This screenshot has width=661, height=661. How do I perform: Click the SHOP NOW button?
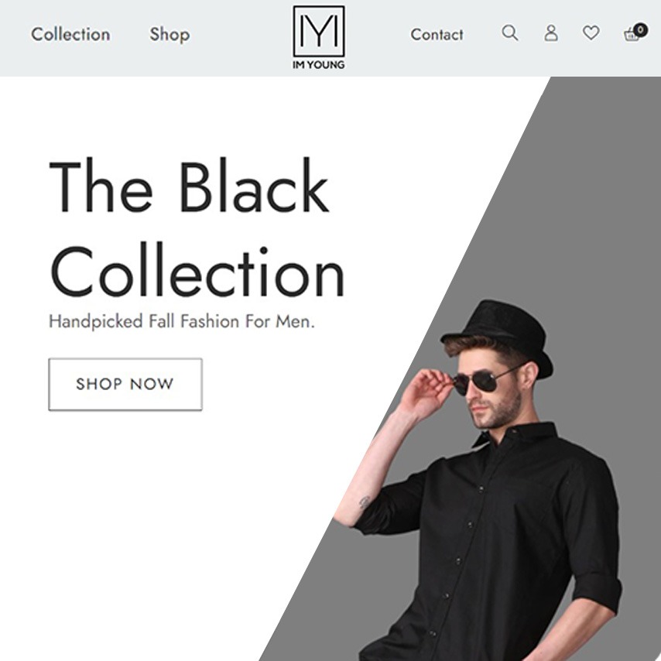(125, 384)
